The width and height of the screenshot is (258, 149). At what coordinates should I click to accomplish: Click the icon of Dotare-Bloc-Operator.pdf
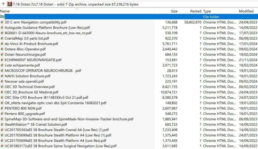[x=2, y=49]
